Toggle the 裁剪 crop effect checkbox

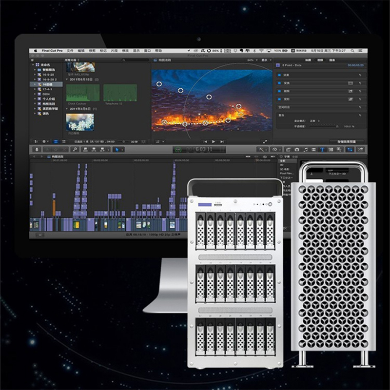[278, 91]
